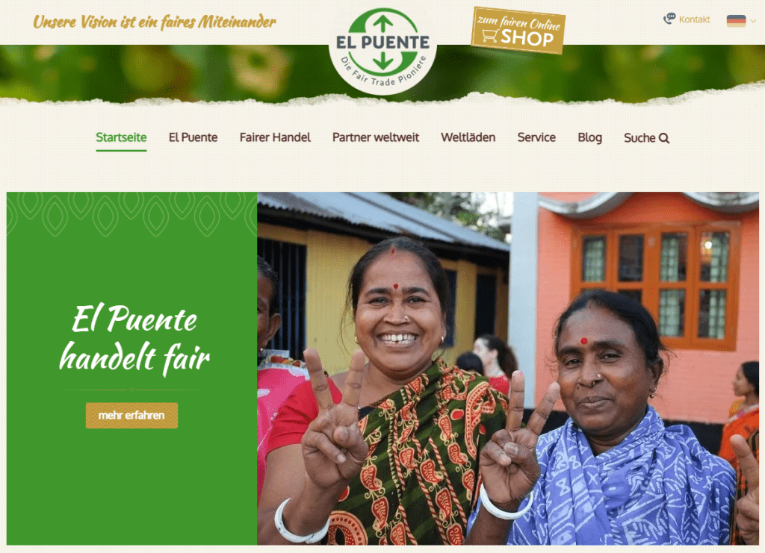Click the Kontakt speech bubble icon
The height and width of the screenshot is (553, 765).
(x=669, y=19)
